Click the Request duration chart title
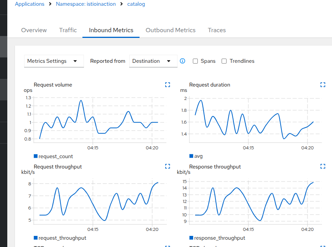 point(210,85)
